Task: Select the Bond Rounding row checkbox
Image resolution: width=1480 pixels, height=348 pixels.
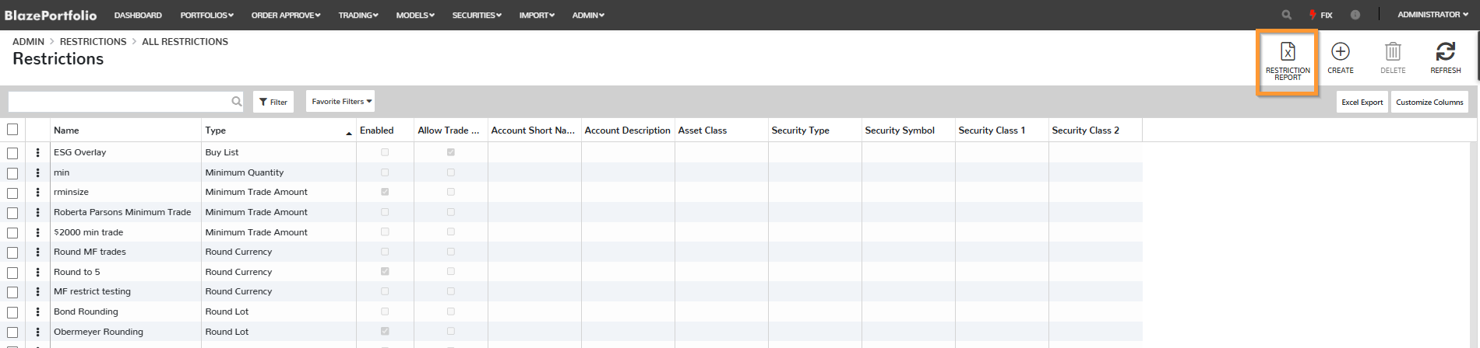Action: [x=12, y=312]
